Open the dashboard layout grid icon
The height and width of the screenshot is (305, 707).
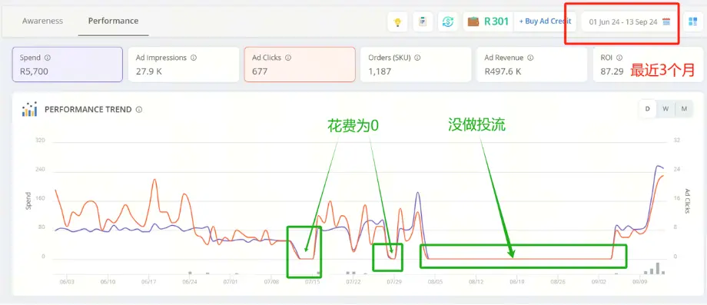692,22
